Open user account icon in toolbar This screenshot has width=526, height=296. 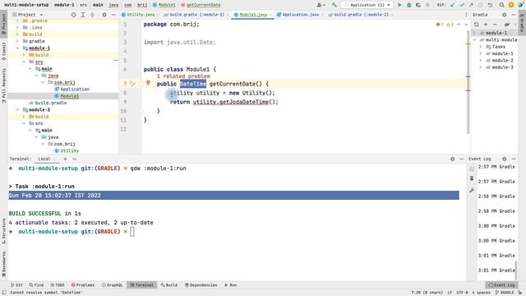(321, 5)
